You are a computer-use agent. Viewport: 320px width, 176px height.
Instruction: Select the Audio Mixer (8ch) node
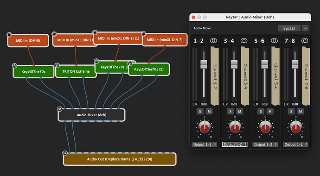(91, 115)
